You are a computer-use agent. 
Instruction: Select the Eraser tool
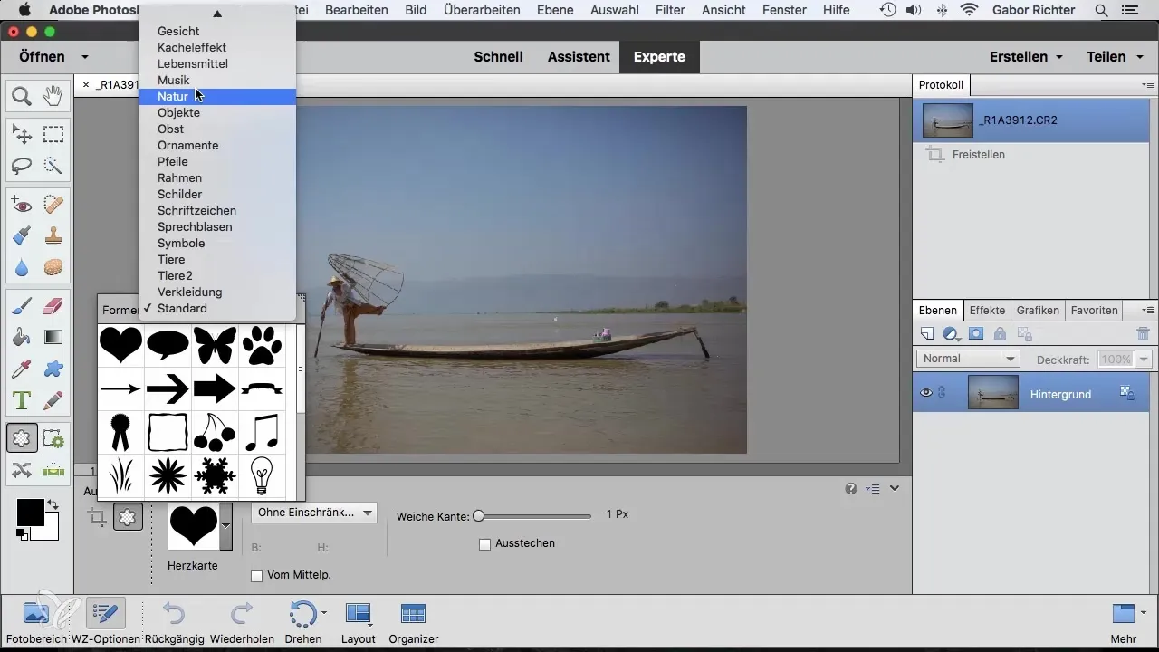pos(53,307)
